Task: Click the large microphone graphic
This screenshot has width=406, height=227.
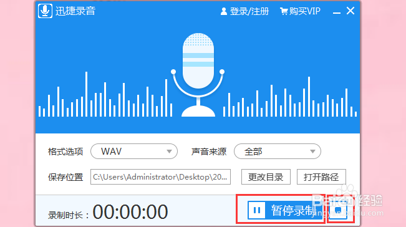Action: 198,75
